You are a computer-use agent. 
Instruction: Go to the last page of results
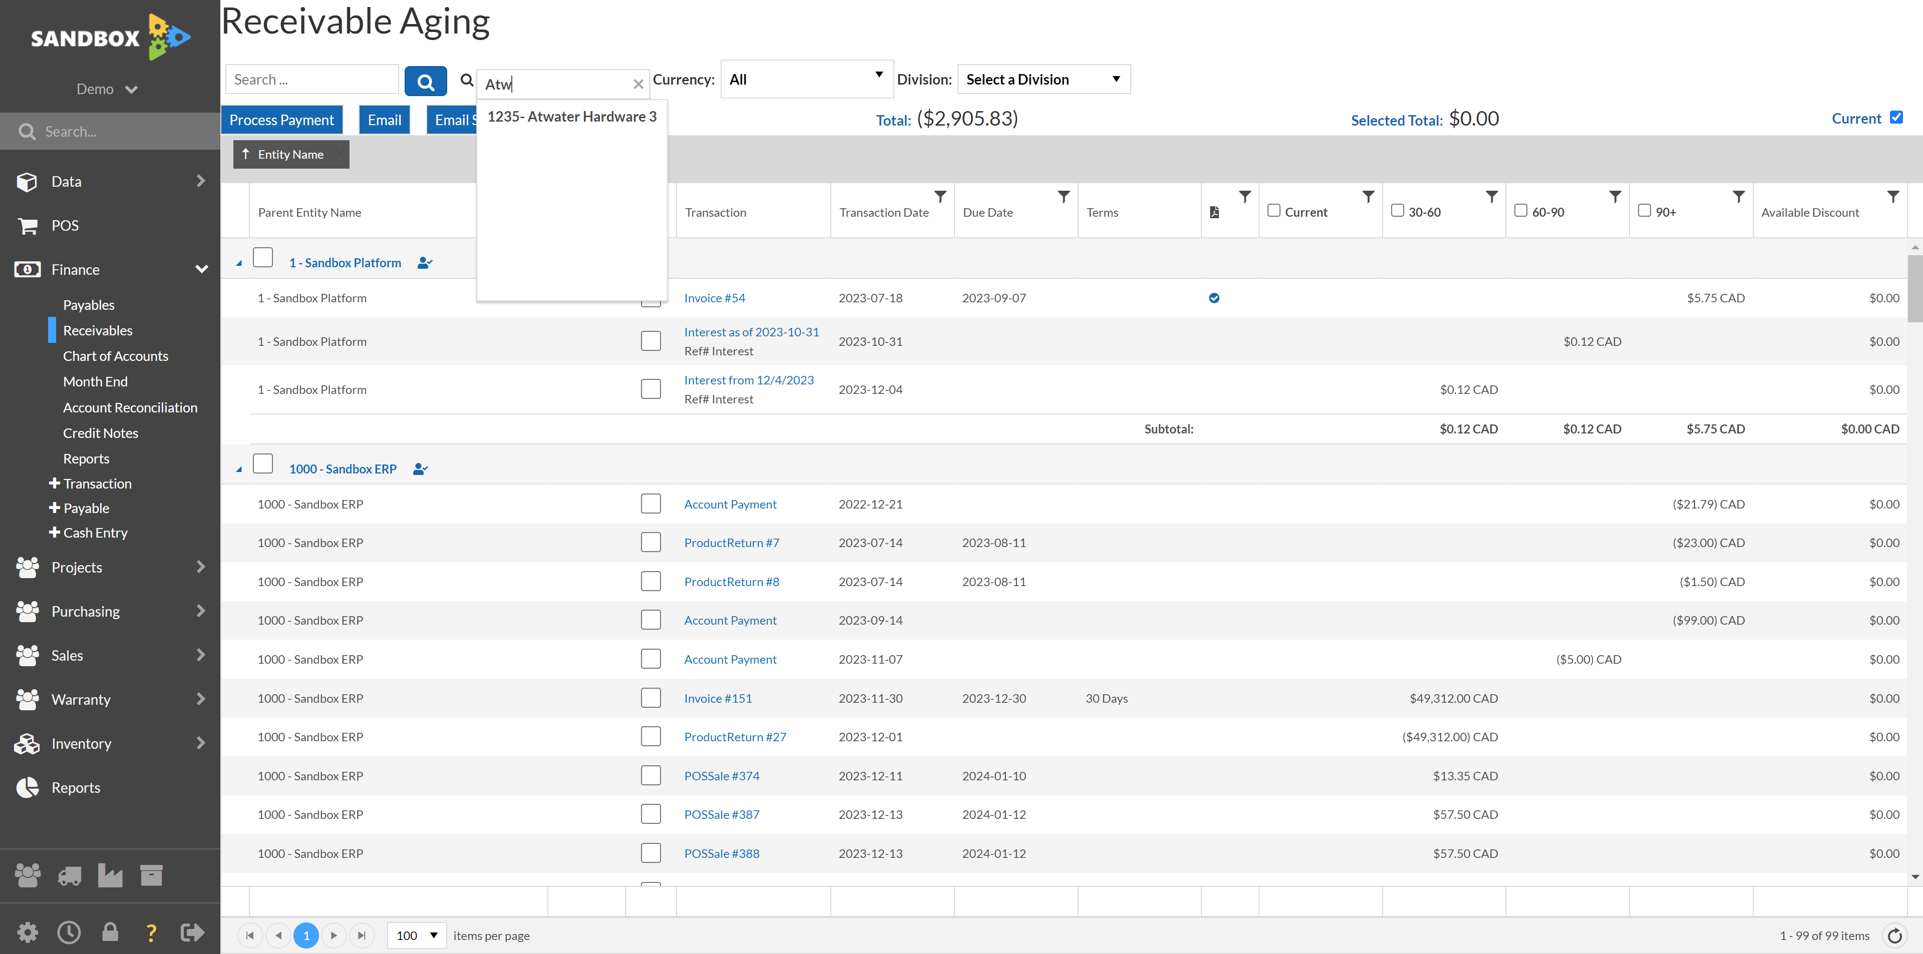point(361,935)
